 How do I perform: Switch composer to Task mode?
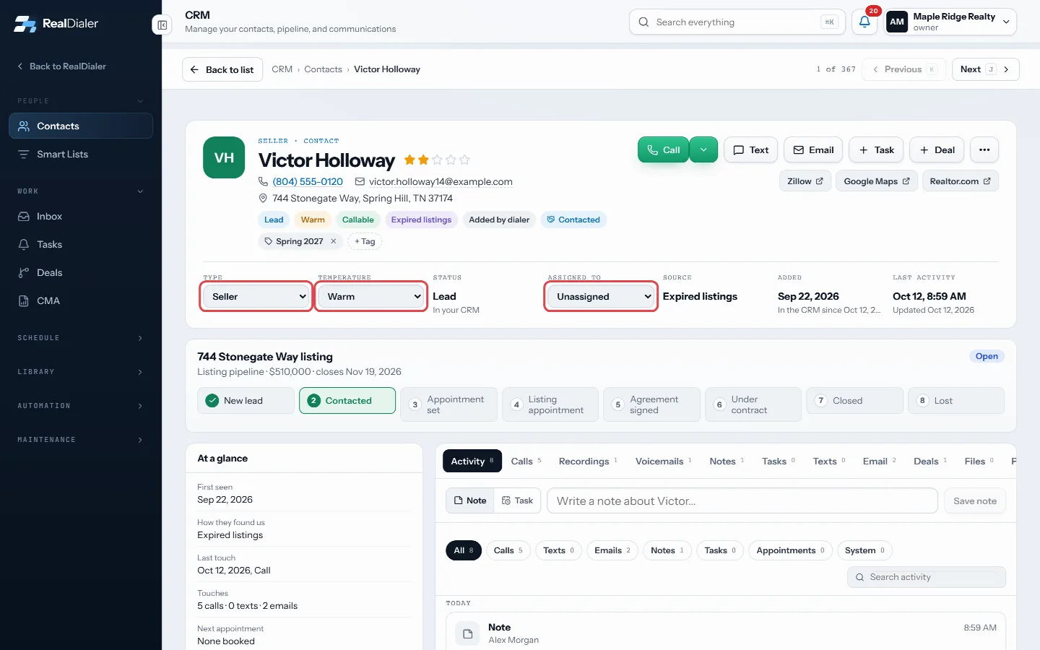[517, 500]
